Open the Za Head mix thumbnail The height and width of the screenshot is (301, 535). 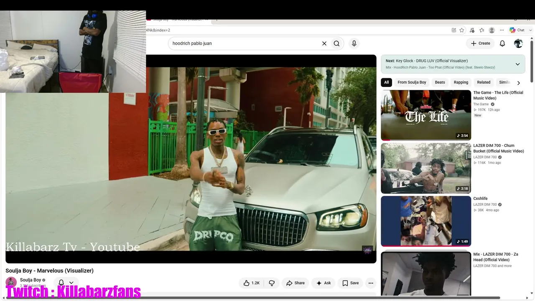[426, 274]
